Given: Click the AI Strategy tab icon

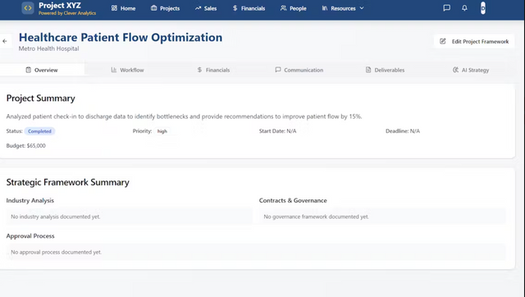Looking at the screenshot, I should 456,70.
